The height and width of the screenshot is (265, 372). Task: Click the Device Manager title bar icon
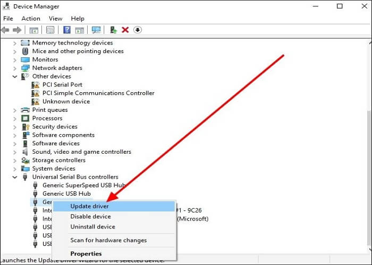click(6, 6)
